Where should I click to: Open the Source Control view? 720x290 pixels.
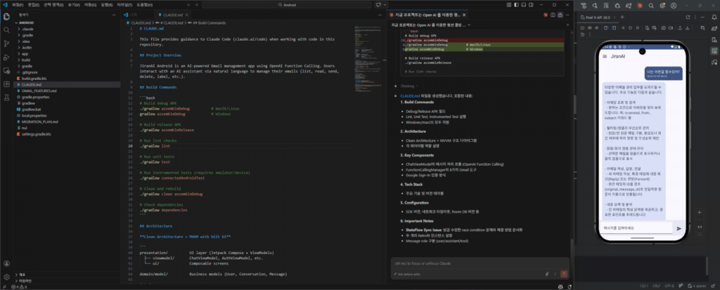click(6, 43)
